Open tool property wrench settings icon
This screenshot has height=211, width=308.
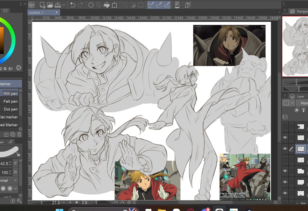coord(19,200)
